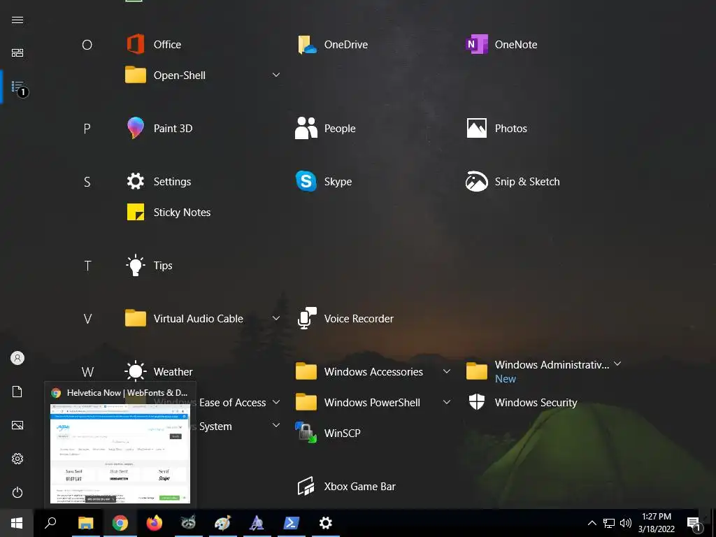Open Documents from the Start sidebar
The height and width of the screenshot is (537, 716).
click(17, 392)
